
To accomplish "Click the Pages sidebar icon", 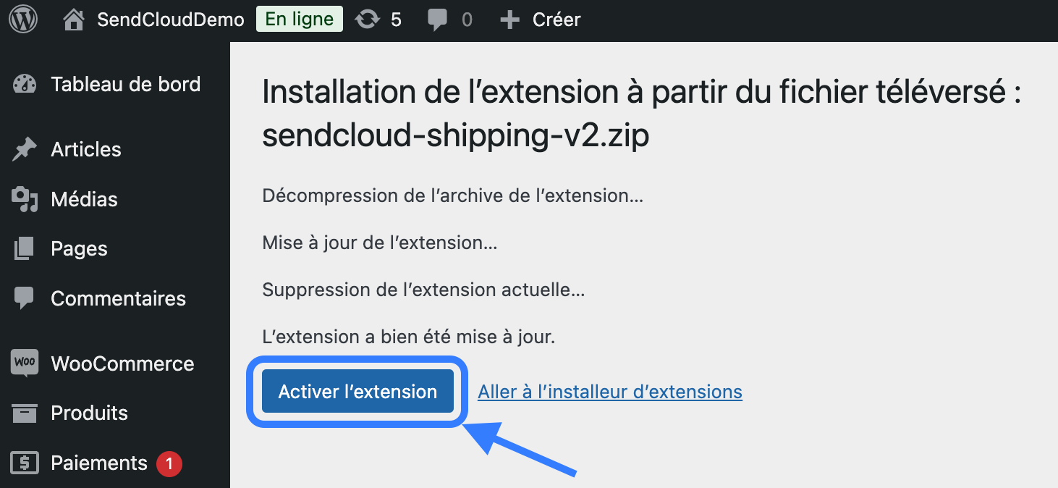I will pyautogui.click(x=25, y=248).
